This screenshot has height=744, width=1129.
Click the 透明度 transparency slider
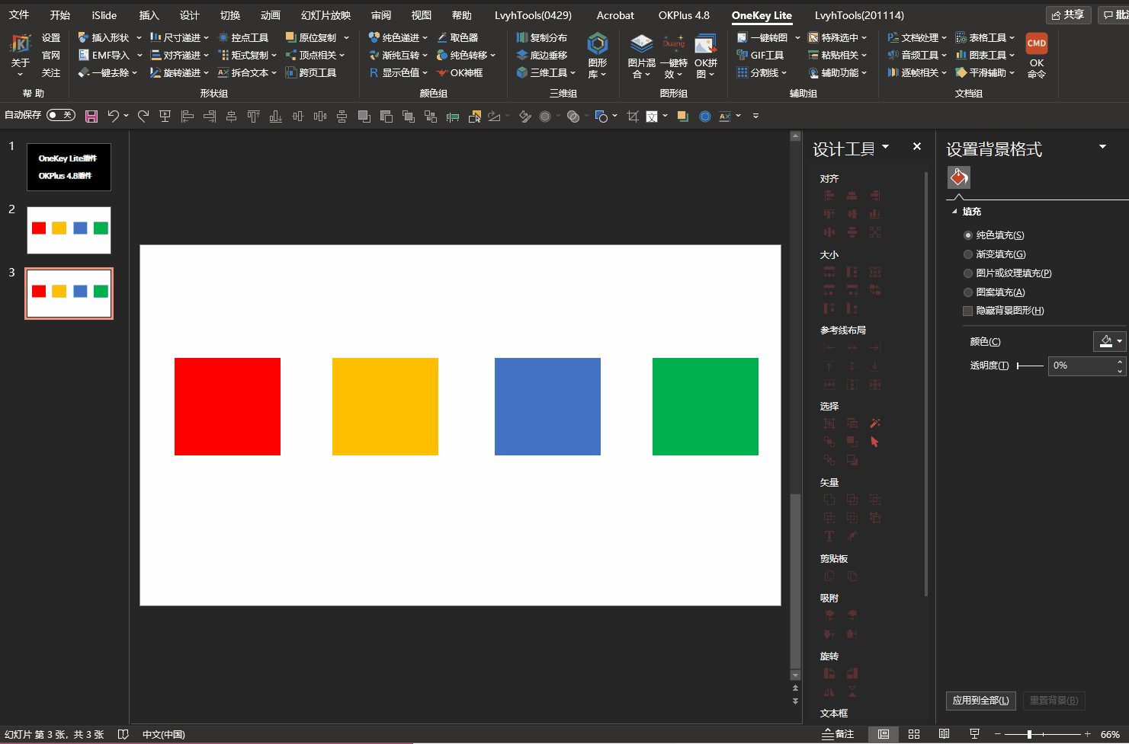pos(1030,366)
